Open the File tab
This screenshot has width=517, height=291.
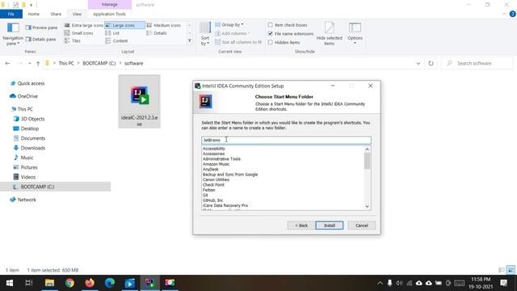point(11,14)
